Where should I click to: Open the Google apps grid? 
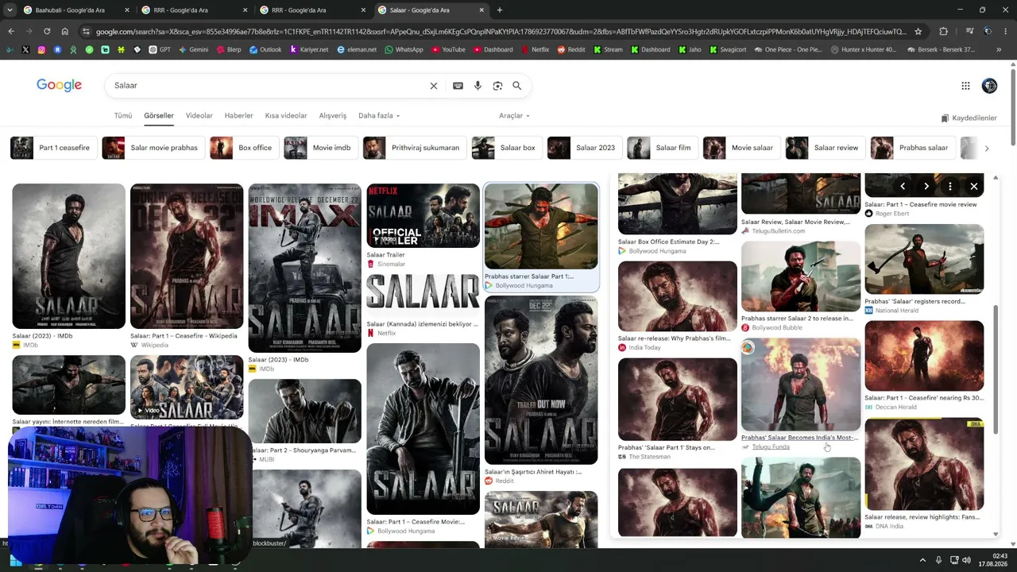[965, 86]
